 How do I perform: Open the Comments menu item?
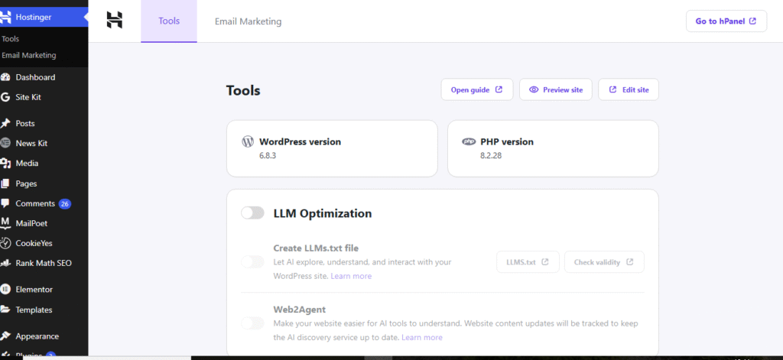point(44,204)
